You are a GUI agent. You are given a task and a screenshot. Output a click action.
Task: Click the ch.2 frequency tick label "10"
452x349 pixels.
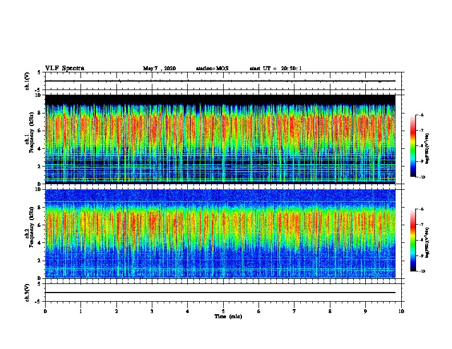pyautogui.click(x=38, y=189)
